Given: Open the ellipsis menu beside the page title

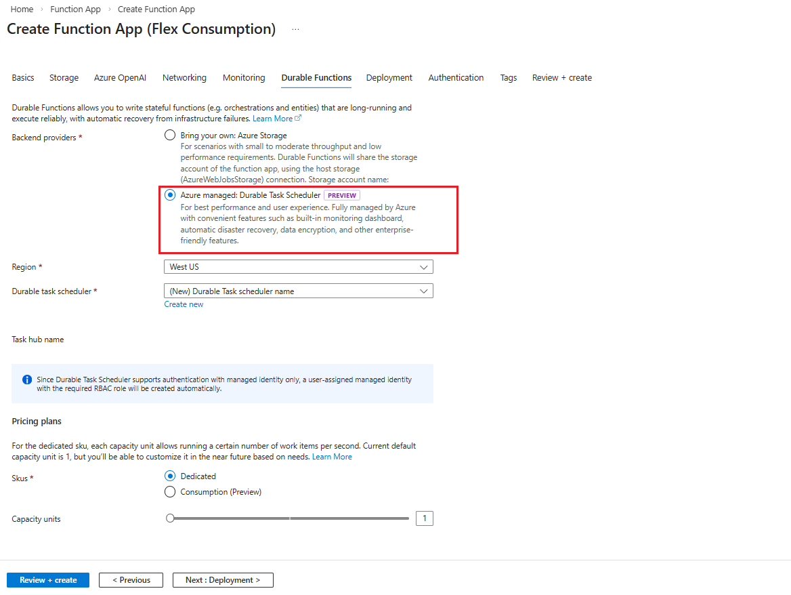Looking at the screenshot, I should tap(295, 28).
